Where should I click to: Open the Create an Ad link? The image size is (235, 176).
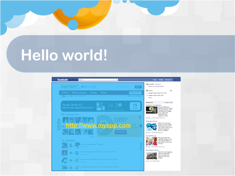point(168,102)
